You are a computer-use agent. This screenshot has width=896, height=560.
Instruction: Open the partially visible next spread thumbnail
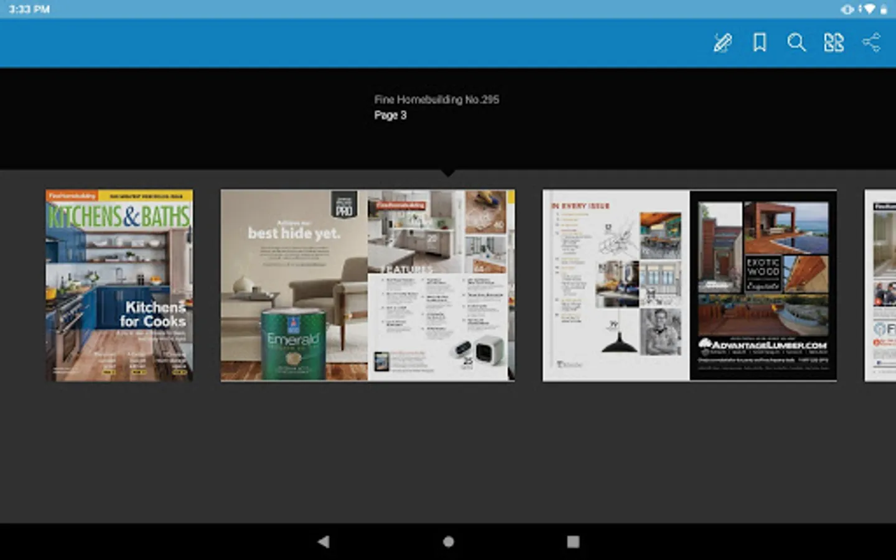tap(880, 286)
